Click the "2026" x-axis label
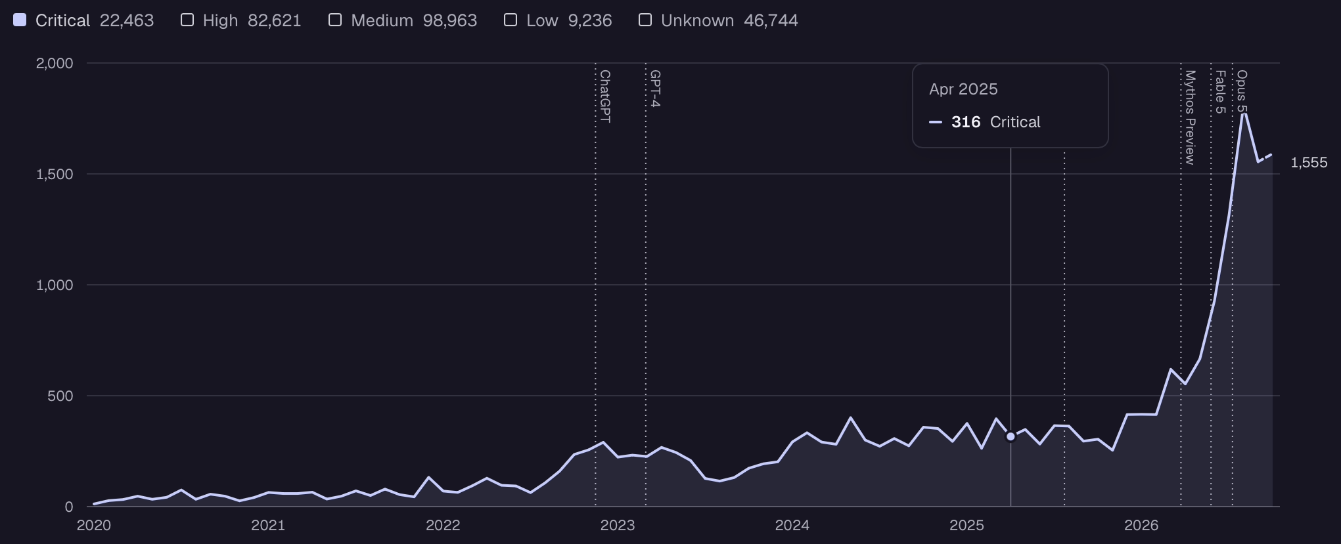1341x544 pixels. pyautogui.click(x=1141, y=525)
